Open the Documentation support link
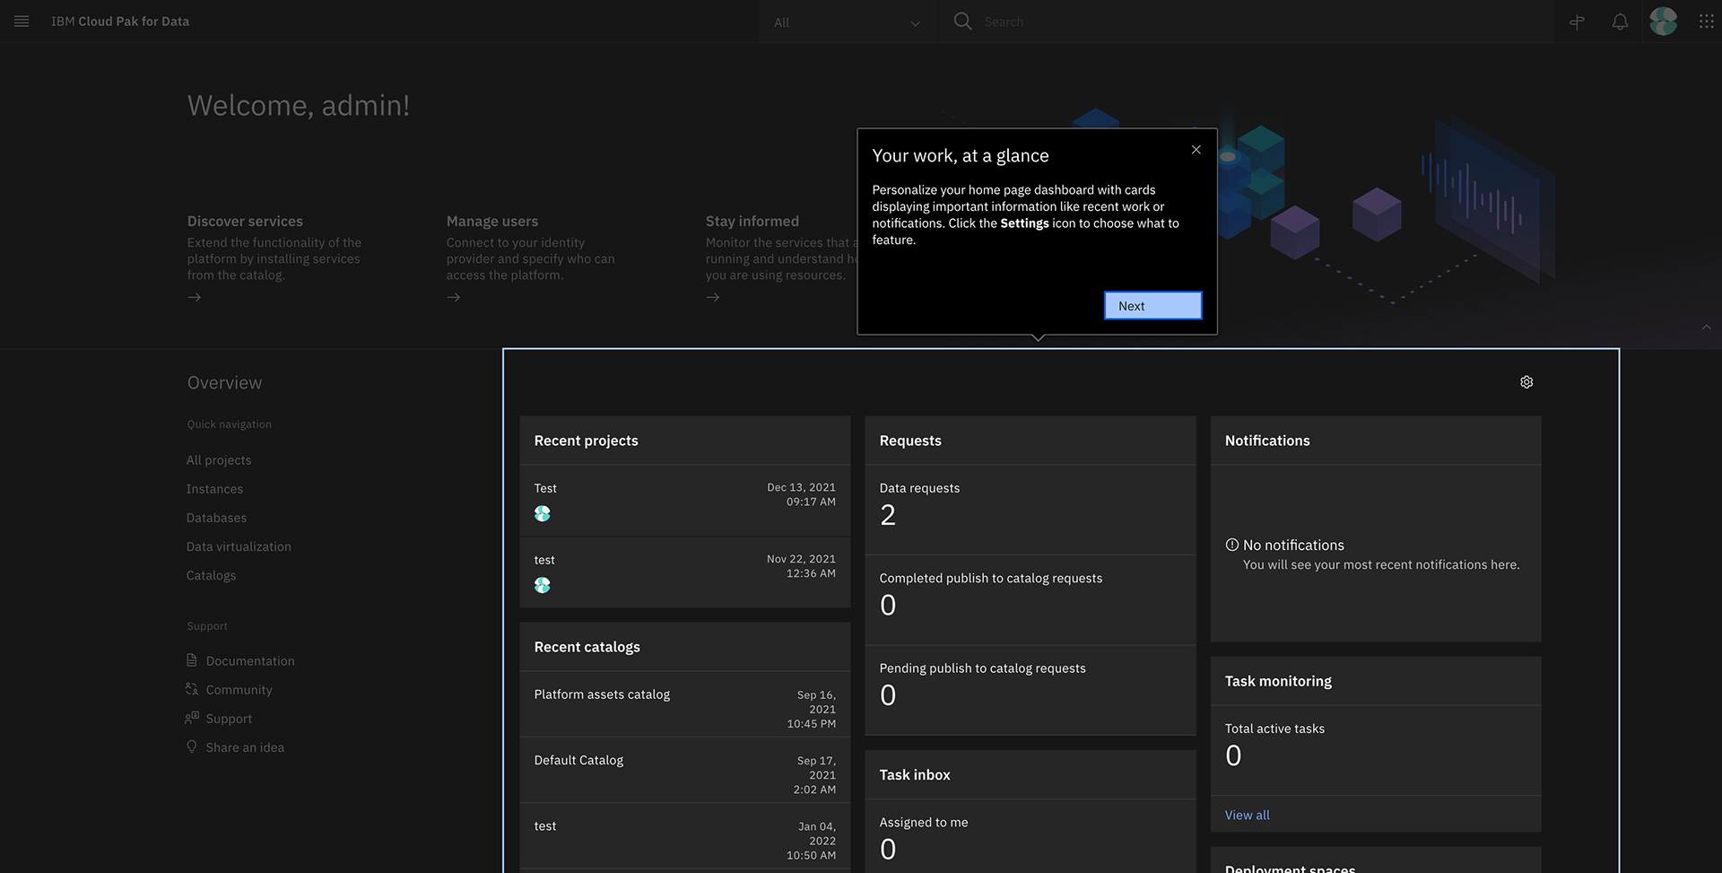1722x873 pixels. click(250, 661)
